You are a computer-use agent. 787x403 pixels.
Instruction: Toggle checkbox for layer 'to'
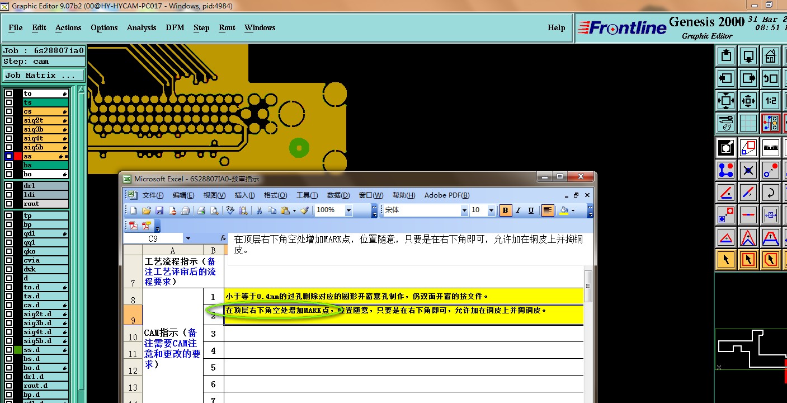9,93
